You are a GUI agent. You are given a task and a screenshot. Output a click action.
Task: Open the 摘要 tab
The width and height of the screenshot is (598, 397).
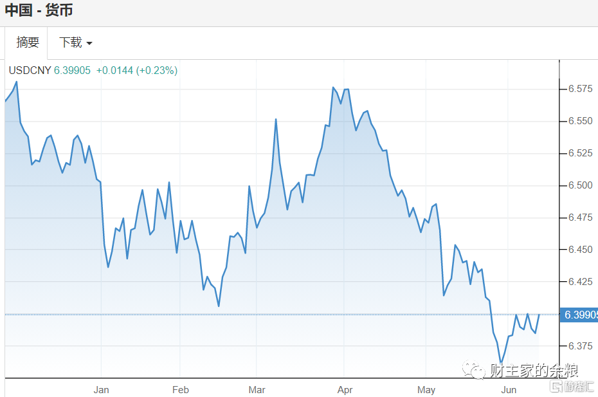pos(28,43)
